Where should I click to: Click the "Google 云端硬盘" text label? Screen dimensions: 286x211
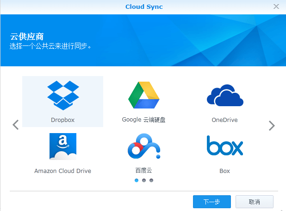click(143, 120)
